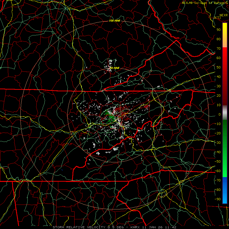Click the 40 value on the velocity scale
The image size is (229, 229).
[219, 77]
